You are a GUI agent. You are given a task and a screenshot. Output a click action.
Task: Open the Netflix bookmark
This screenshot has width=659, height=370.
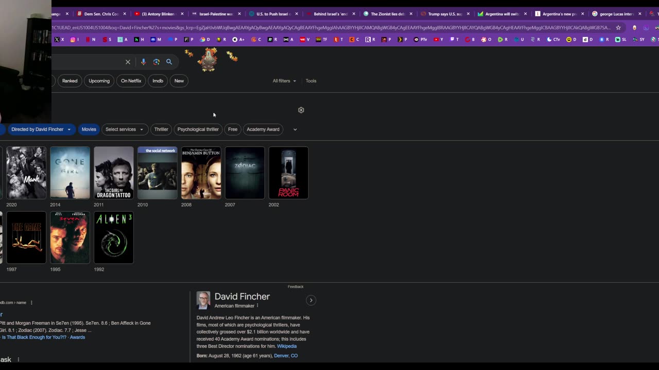[91, 40]
